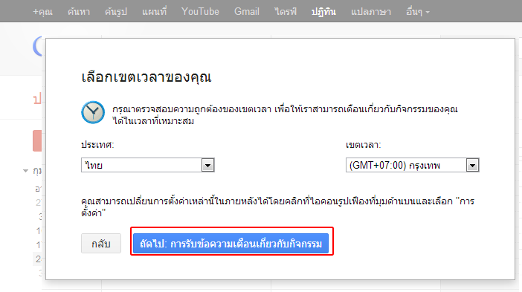522x292 pixels.
Task: Open Gmail from the top bar
Action: tap(247, 12)
